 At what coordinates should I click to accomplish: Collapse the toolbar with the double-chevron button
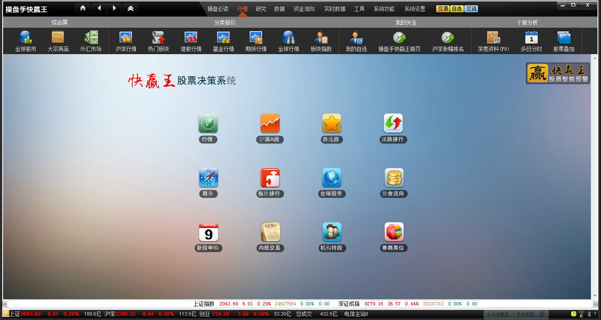131,8
